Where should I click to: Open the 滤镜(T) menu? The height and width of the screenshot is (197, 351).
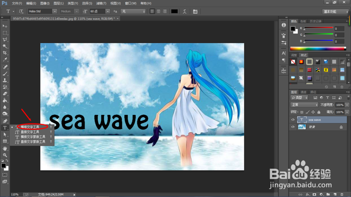tap(101, 4)
